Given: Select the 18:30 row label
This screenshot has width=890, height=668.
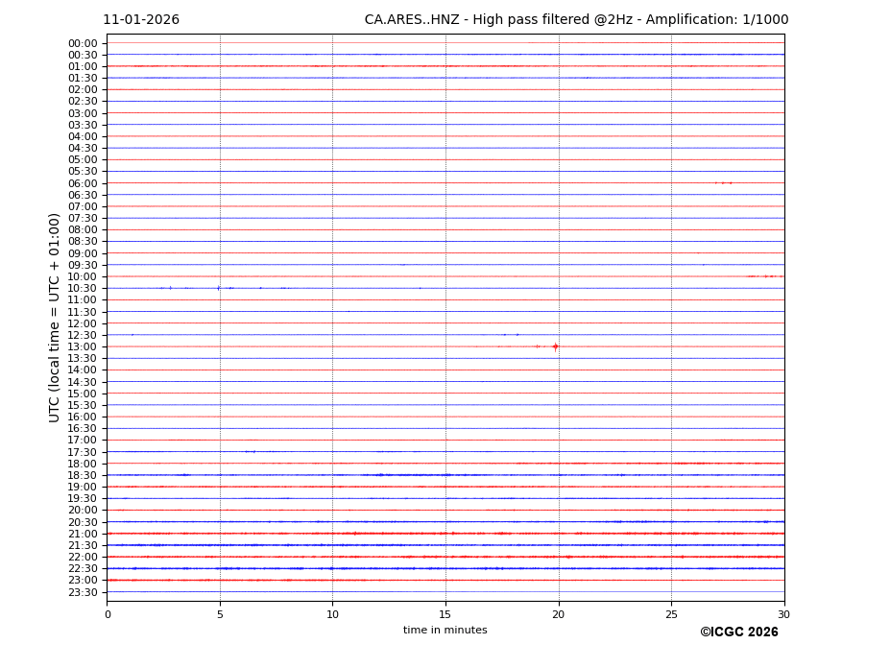Looking at the screenshot, I should tap(83, 475).
